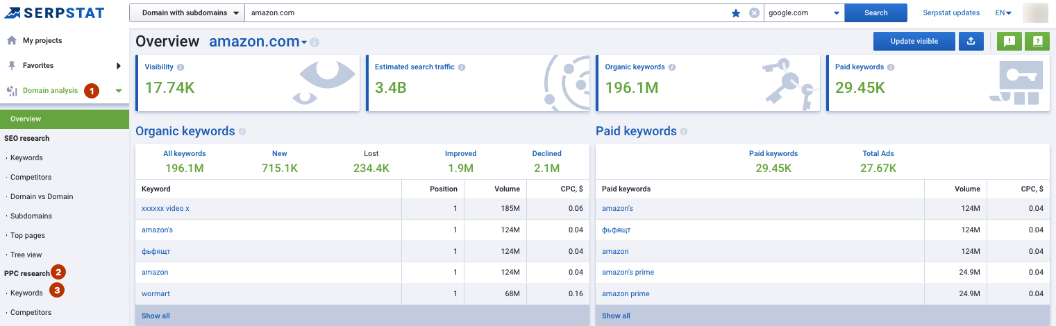Click the Search button
The height and width of the screenshot is (326, 1056).
(875, 12)
